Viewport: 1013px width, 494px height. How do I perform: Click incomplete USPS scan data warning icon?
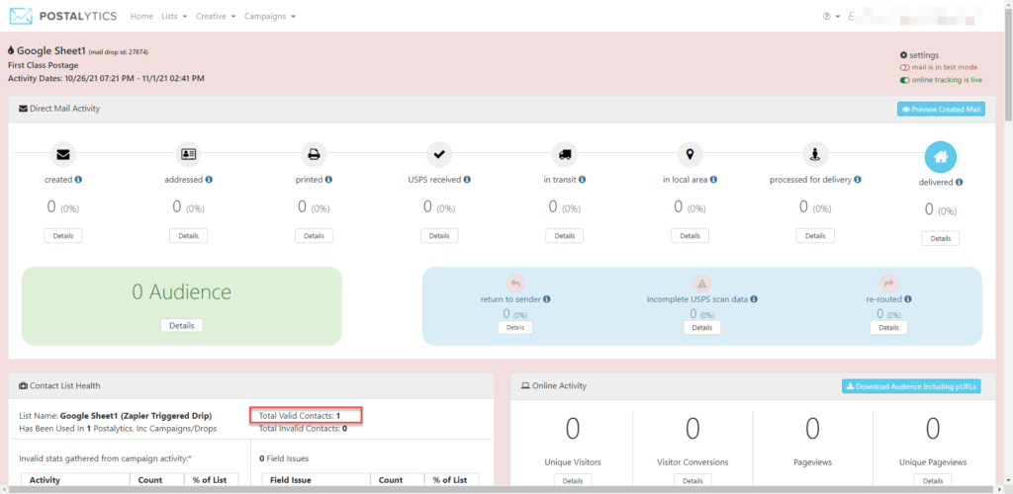point(702,284)
